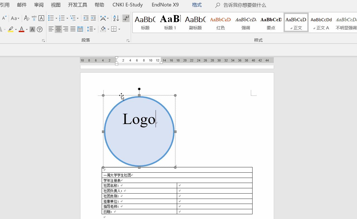Select the Clear All Formatting icon

click(x=27, y=18)
